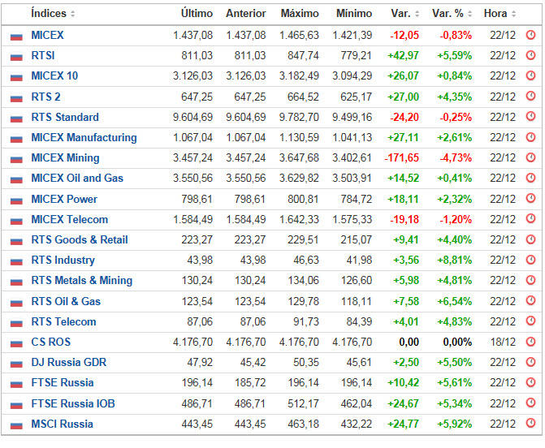Open the MICEX Manufacturing index link

(84, 137)
